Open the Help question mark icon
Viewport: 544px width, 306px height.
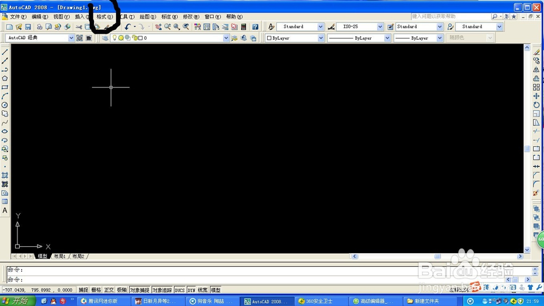[255, 27]
